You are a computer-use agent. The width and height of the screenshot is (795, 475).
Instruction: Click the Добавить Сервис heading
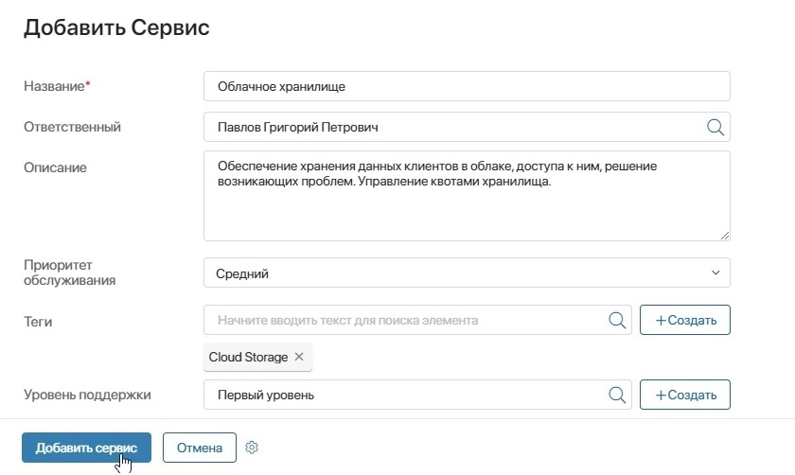(x=116, y=27)
